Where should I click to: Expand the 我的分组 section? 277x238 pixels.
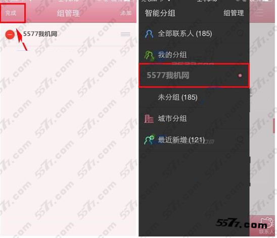[x=194, y=55]
